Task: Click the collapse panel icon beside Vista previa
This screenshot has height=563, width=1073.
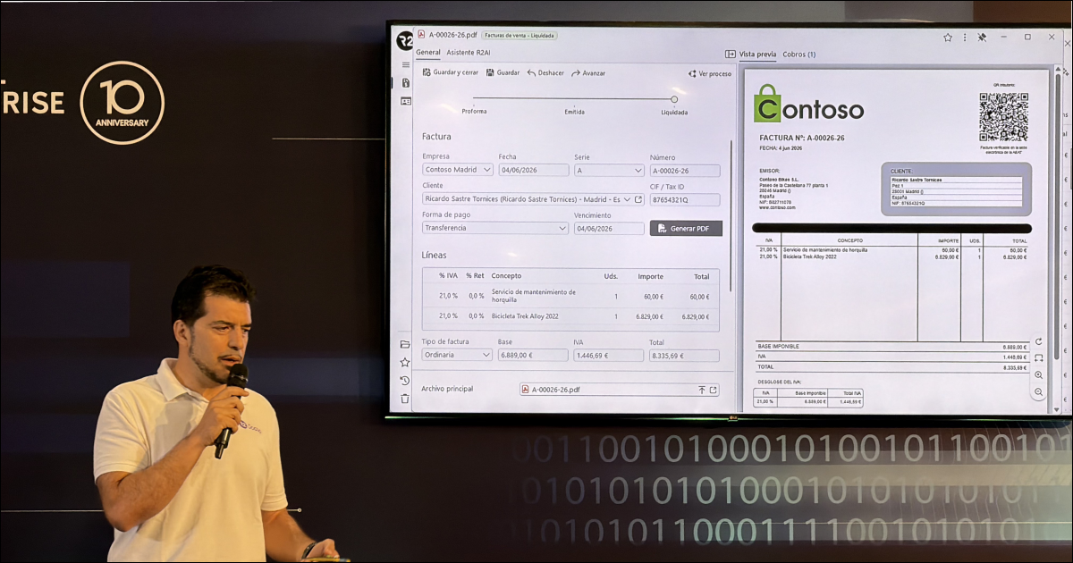Action: pos(731,55)
